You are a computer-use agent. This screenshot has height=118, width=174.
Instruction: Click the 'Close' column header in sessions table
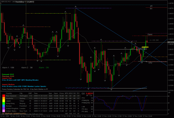[x=62, y=93]
